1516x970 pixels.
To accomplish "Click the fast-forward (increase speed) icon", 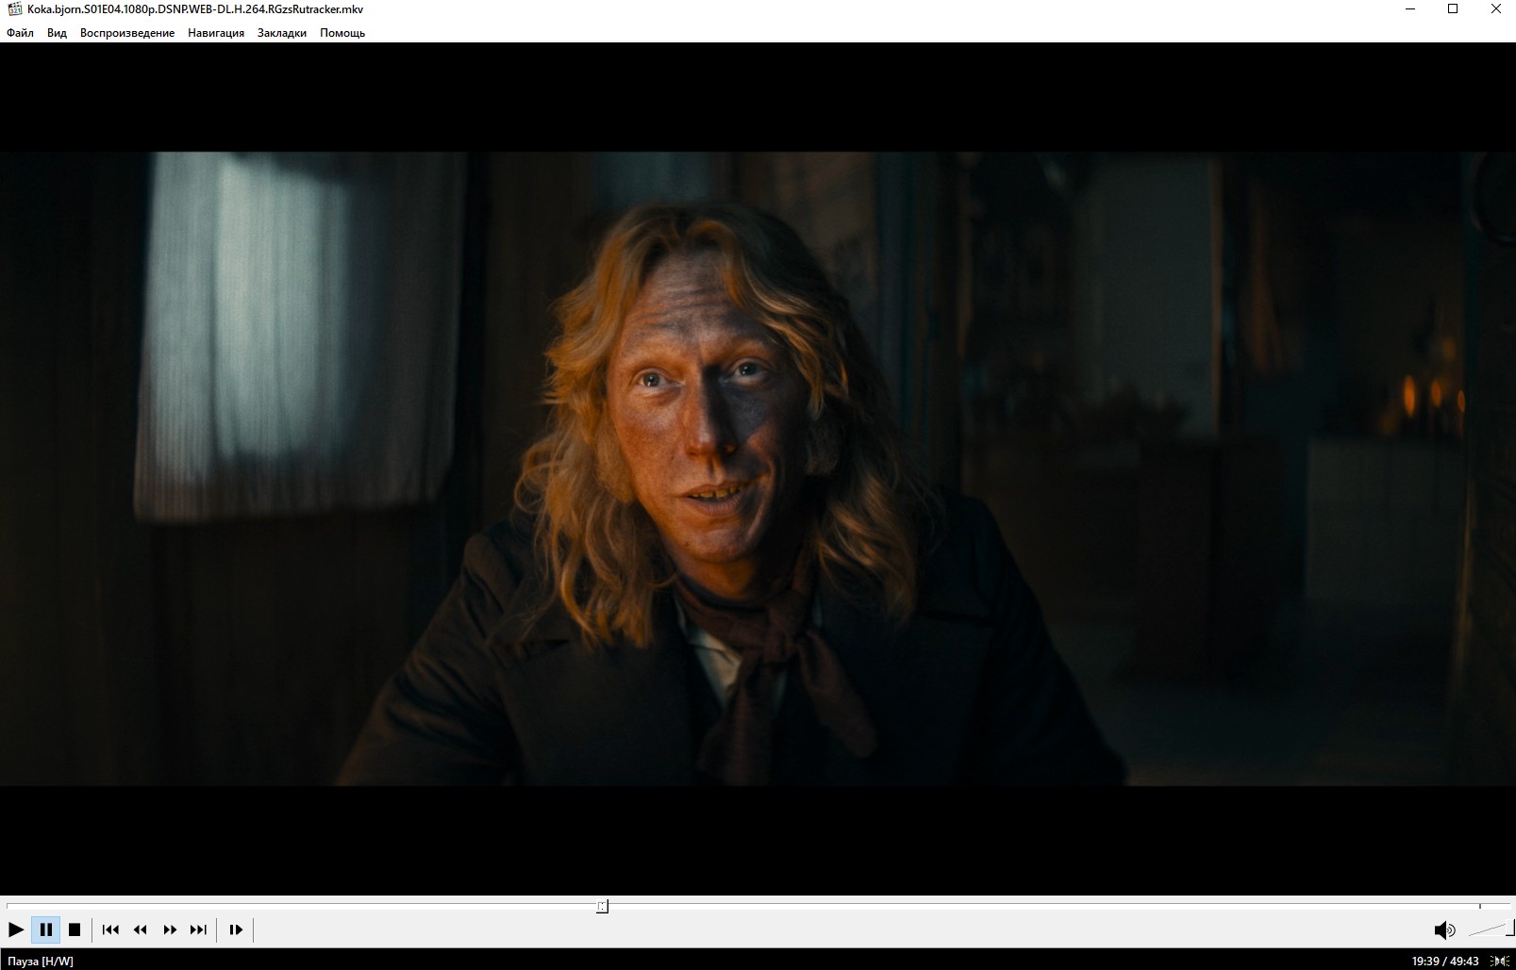I will [x=170, y=929].
